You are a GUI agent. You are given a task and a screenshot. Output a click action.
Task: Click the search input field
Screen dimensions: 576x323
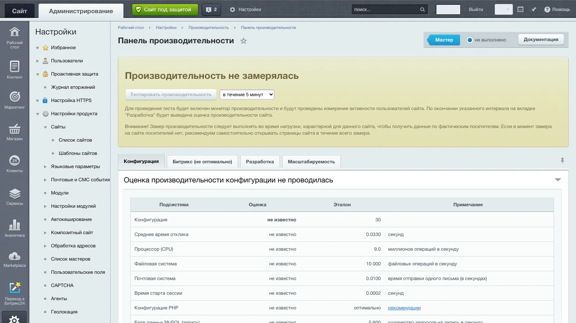(386, 10)
